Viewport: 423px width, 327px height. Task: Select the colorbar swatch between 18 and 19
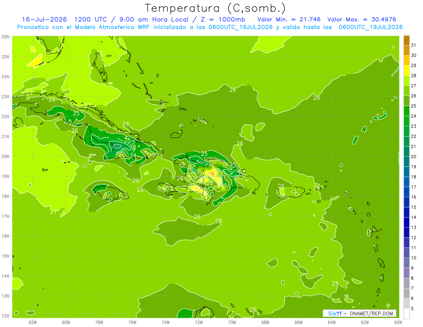tap(406, 171)
